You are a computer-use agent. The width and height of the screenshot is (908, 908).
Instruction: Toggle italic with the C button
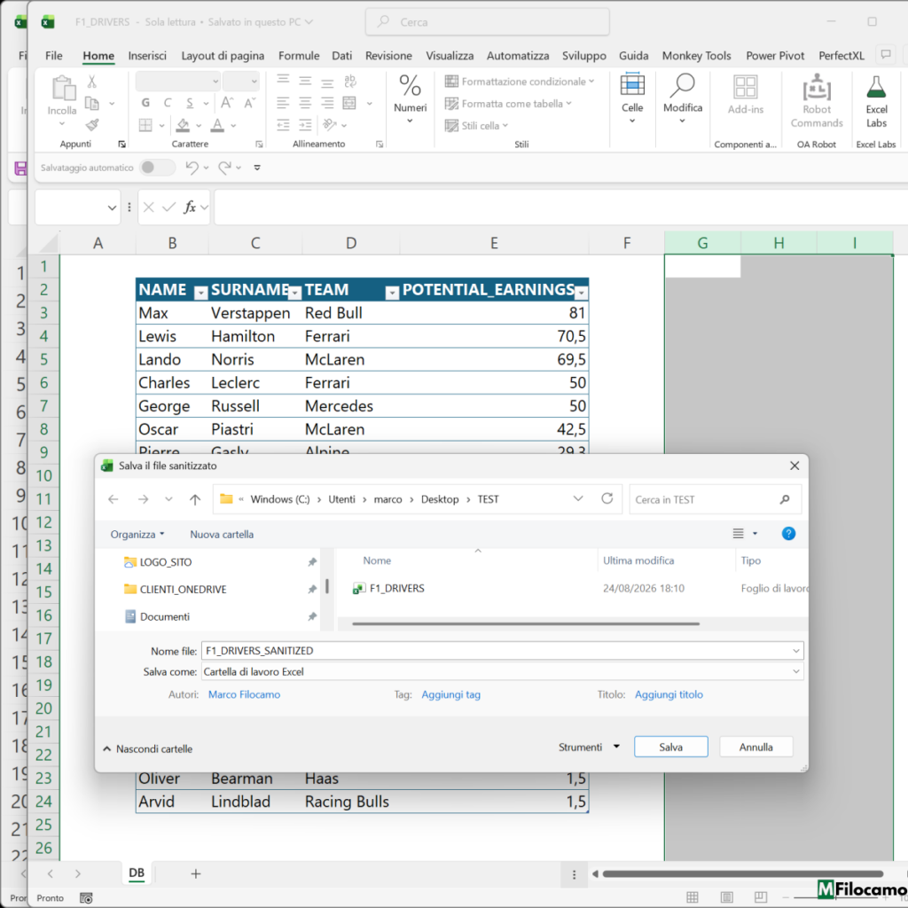click(x=168, y=103)
